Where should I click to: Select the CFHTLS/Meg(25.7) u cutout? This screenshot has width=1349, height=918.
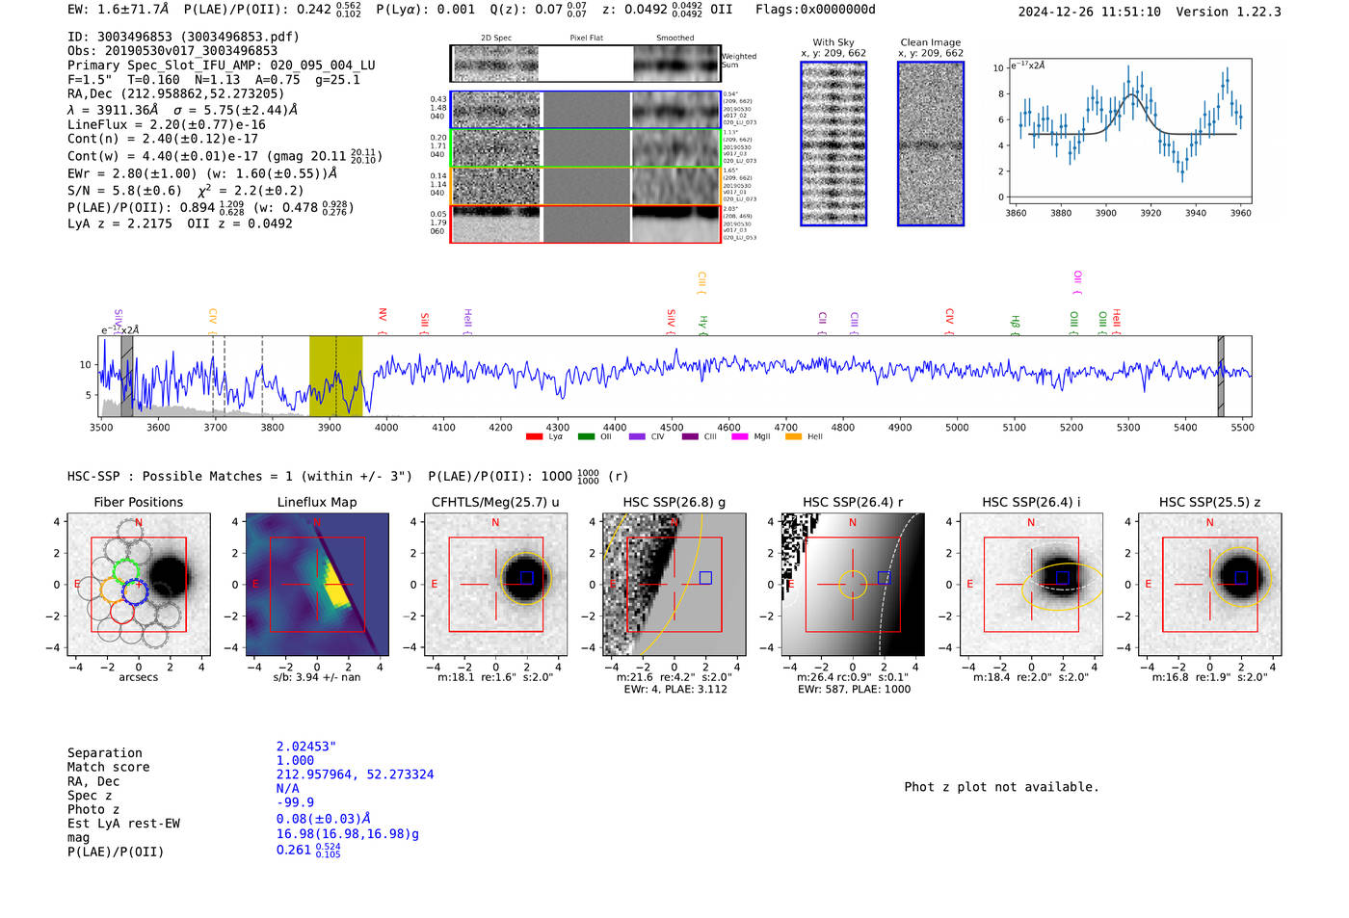495,585
